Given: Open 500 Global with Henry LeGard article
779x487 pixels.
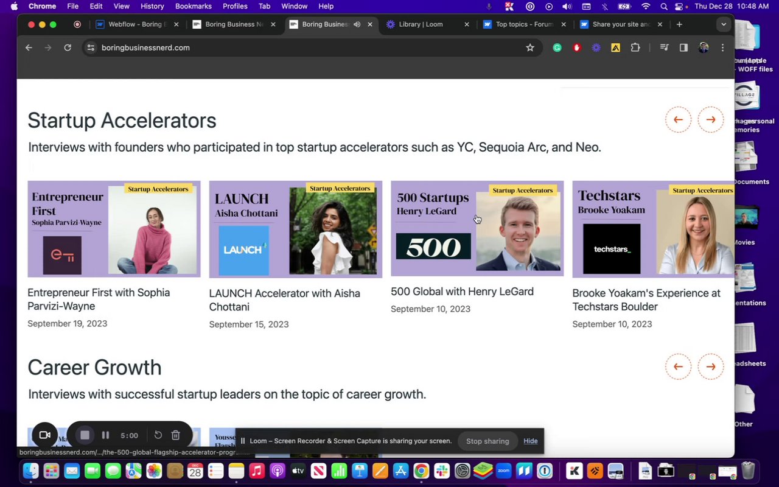Looking at the screenshot, I should pyautogui.click(x=462, y=292).
